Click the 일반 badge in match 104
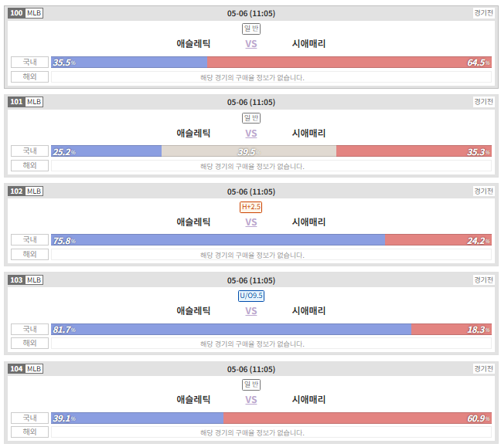Image resolution: width=501 pixels, height=447 pixels. click(x=251, y=384)
